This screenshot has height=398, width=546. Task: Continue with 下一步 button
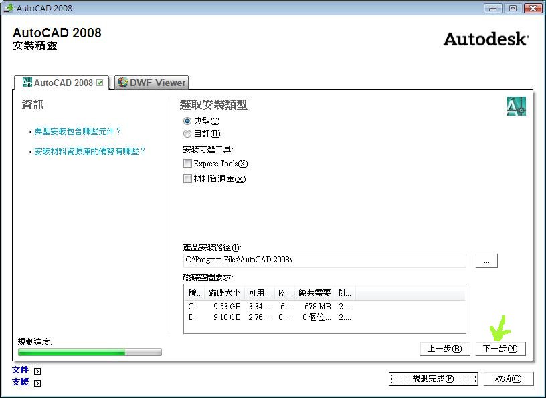pos(500,349)
